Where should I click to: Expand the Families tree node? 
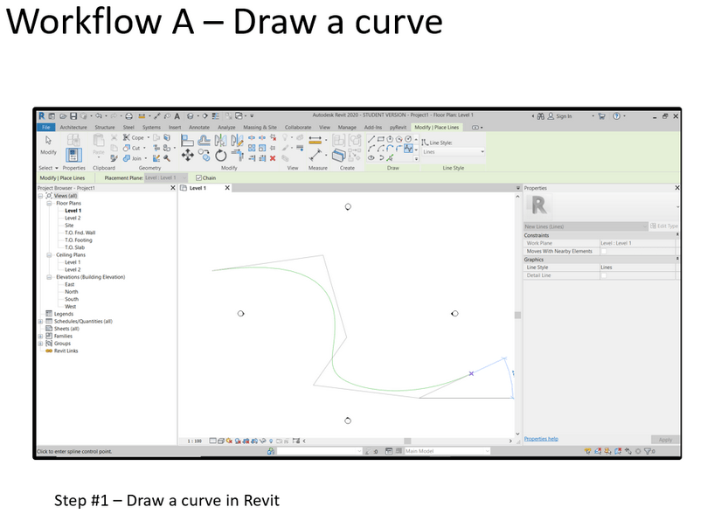(40, 336)
